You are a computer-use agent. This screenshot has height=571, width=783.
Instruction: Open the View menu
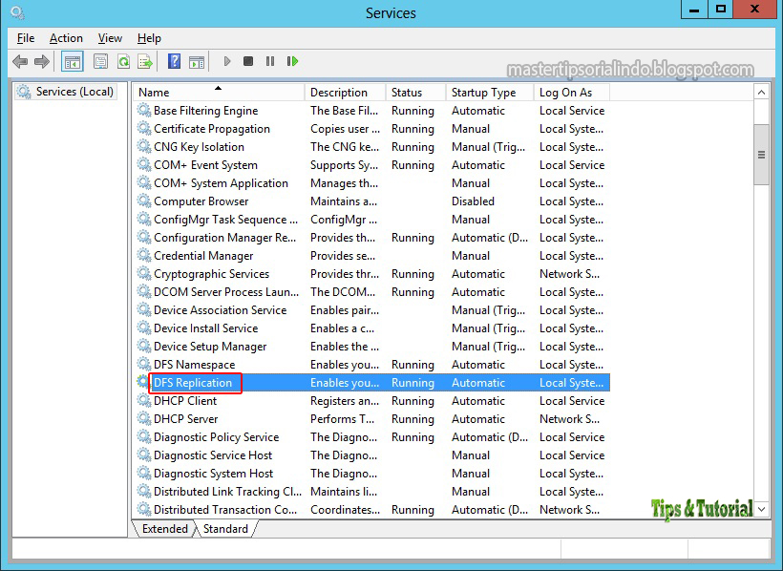coord(110,38)
